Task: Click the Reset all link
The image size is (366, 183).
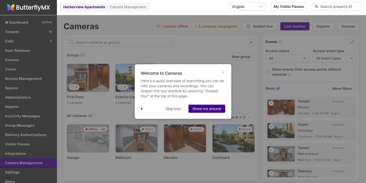Action: pyautogui.click(x=272, y=89)
